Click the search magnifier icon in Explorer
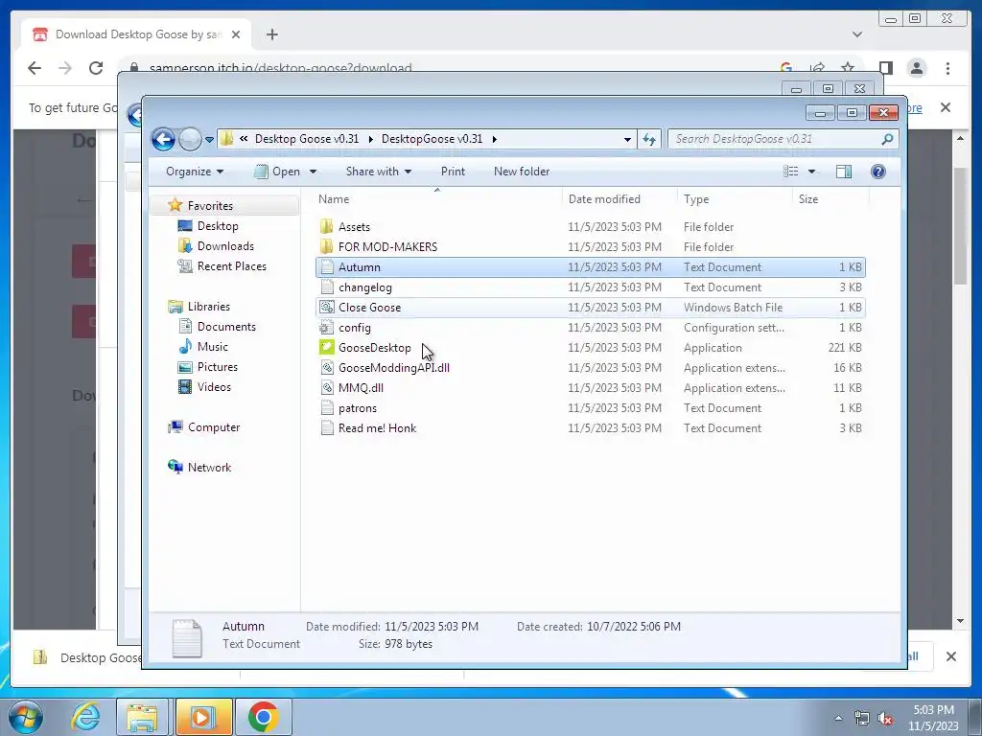The image size is (982, 736). click(x=887, y=139)
